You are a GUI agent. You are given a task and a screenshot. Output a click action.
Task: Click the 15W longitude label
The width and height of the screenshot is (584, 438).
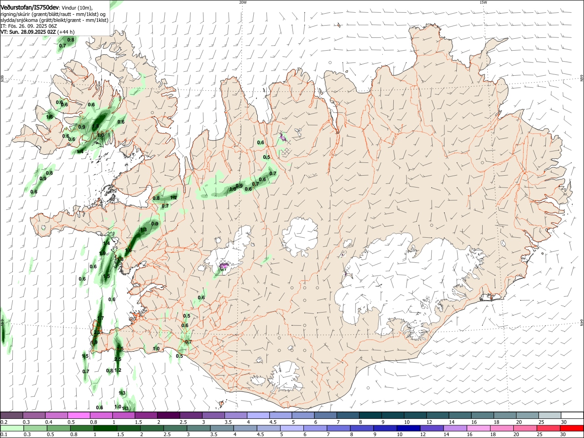click(x=483, y=2)
